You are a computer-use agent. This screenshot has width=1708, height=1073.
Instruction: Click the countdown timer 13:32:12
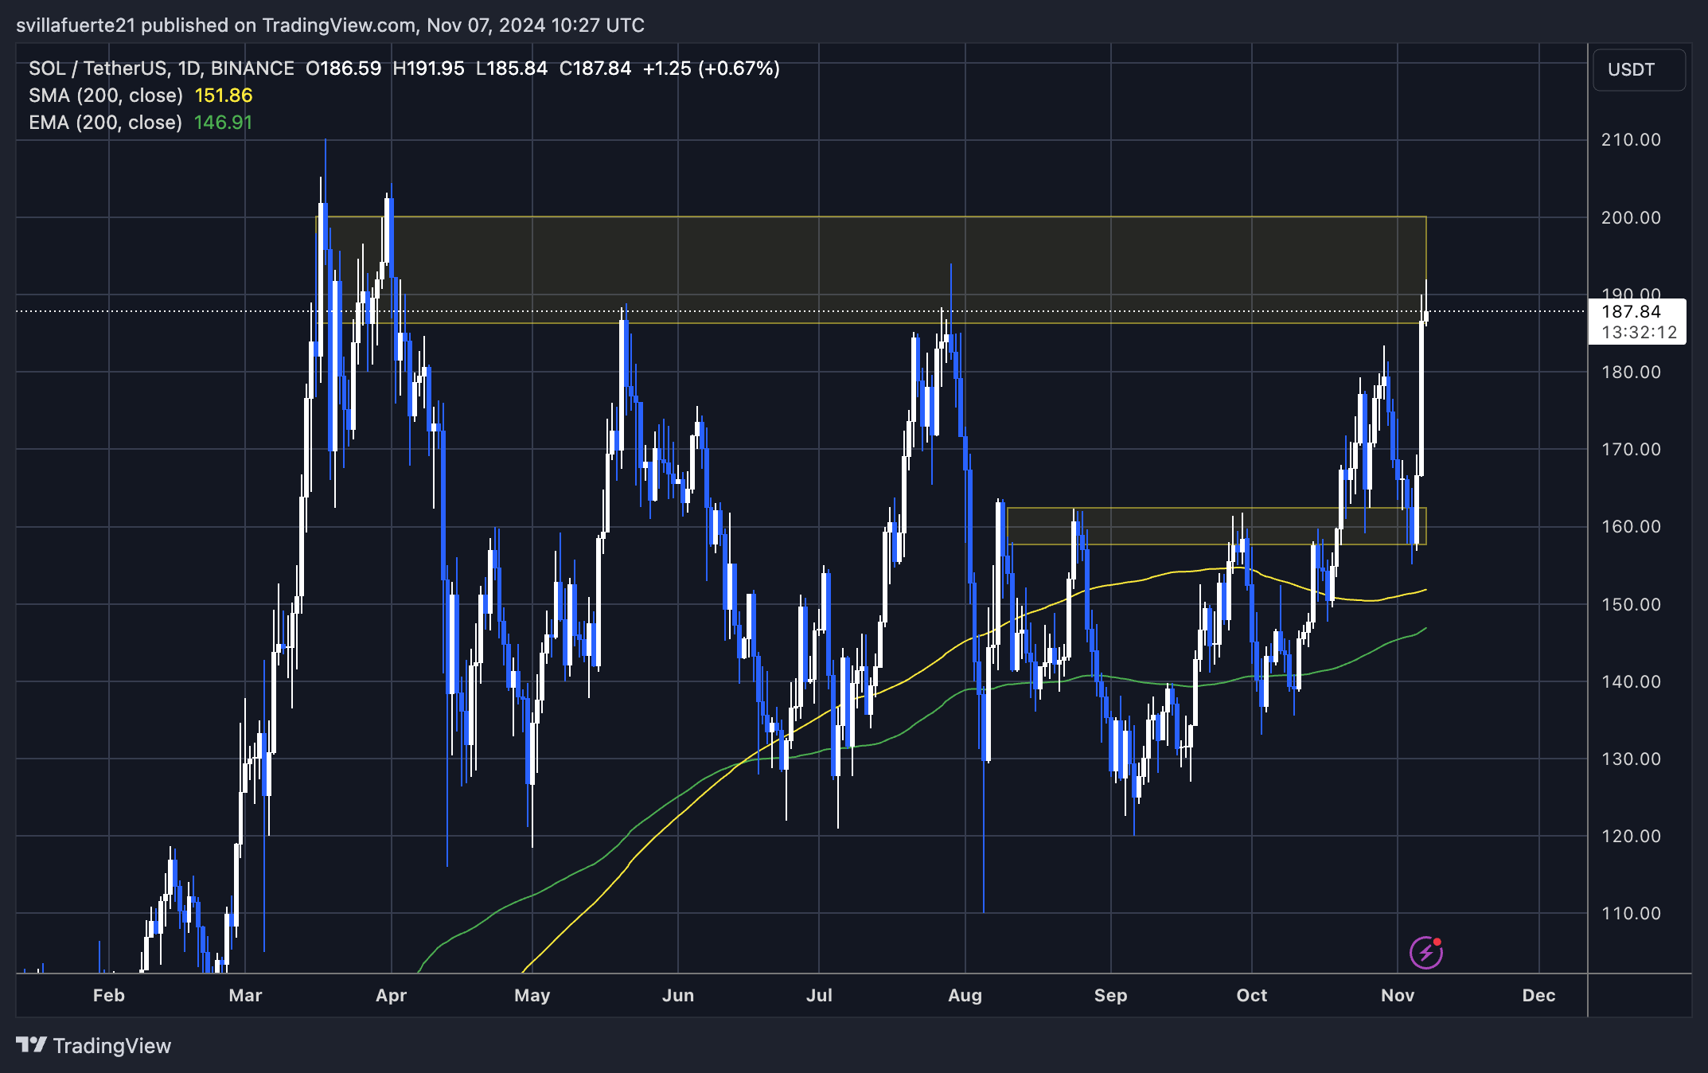(x=1639, y=332)
